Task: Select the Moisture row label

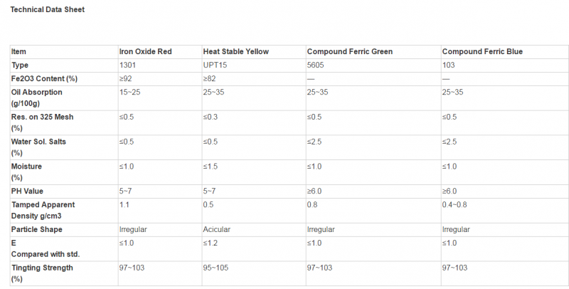Action: (x=26, y=172)
